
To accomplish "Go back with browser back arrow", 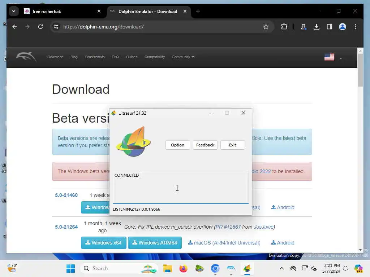I will pyautogui.click(x=14, y=27).
